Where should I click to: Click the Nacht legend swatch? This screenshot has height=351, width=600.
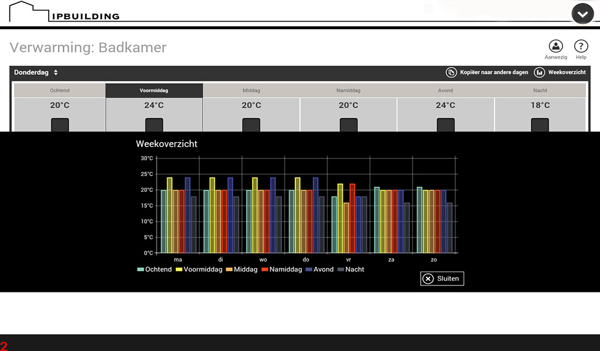point(340,270)
